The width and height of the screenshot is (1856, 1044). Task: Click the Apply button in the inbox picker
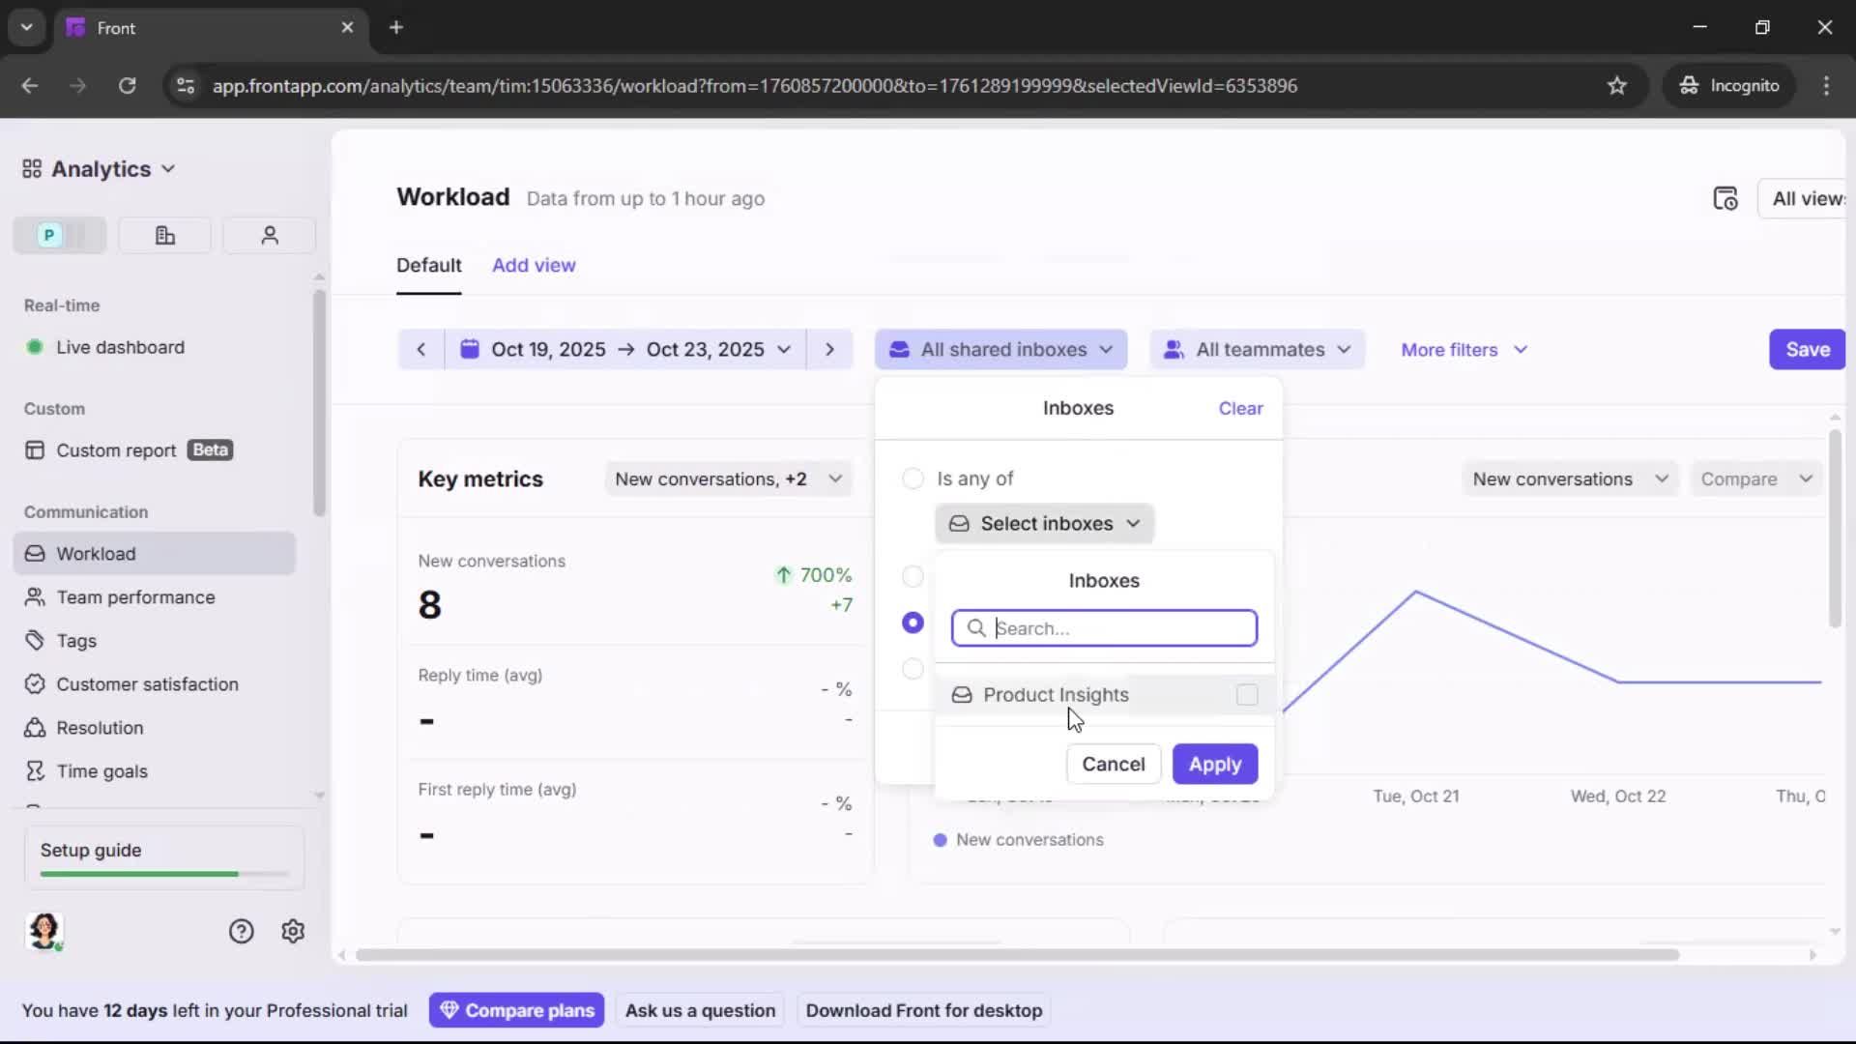pyautogui.click(x=1214, y=764)
